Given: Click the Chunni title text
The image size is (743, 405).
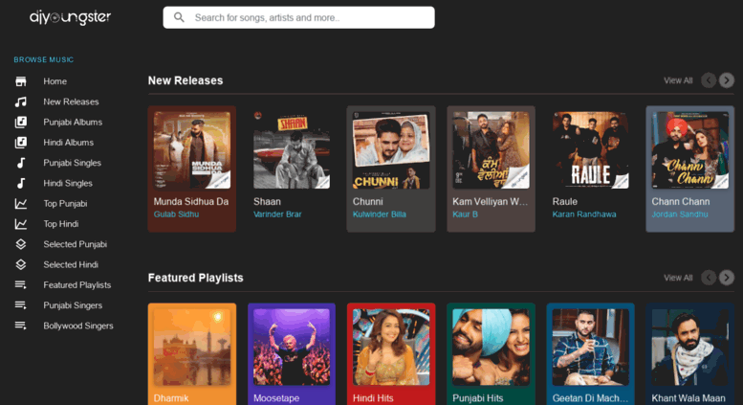Looking at the screenshot, I should click(368, 202).
